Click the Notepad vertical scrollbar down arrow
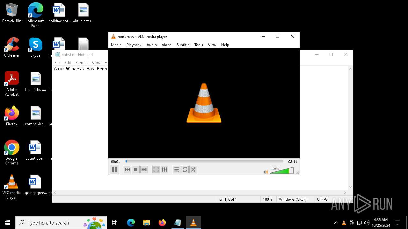This screenshot has width=408, height=229. 350,187
